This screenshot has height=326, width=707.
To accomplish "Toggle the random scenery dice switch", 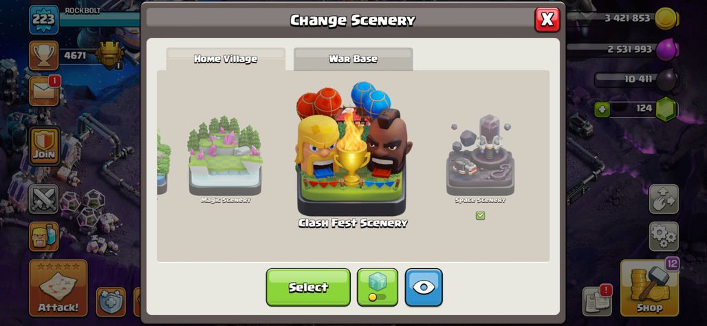I will [x=378, y=287].
